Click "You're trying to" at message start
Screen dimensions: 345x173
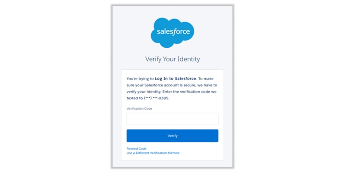pyautogui.click(x=140, y=79)
